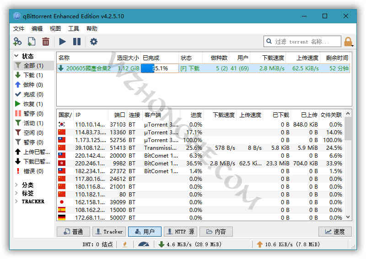Switch to the 内容 tab
The image size is (366, 259).
pos(216,232)
